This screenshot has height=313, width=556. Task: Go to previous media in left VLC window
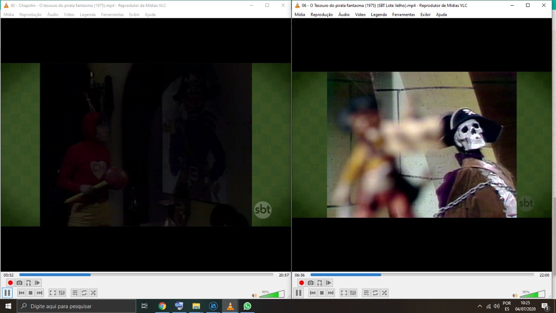(21, 293)
